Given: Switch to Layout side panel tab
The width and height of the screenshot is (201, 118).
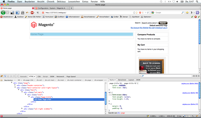Looking at the screenshot, I should coord(131,80).
